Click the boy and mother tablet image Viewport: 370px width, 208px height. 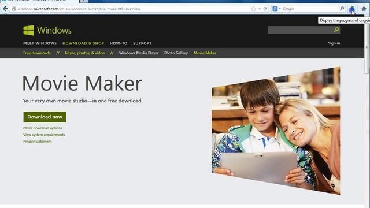pyautogui.click(x=276, y=131)
